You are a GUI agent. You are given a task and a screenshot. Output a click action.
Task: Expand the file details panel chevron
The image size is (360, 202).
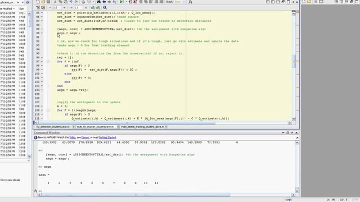(29, 160)
